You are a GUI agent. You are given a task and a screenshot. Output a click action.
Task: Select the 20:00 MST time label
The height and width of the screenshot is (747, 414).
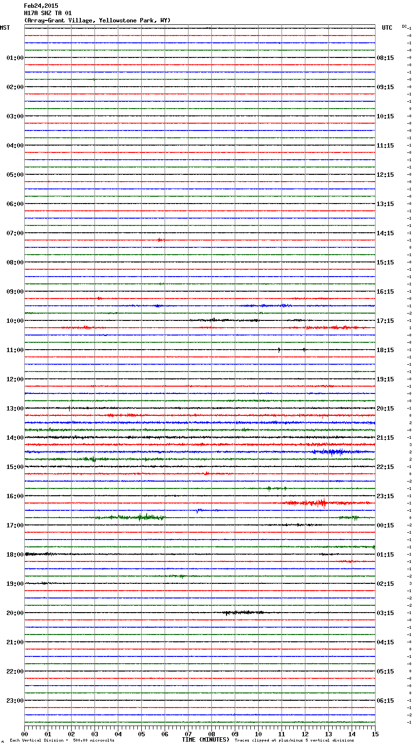(15, 613)
